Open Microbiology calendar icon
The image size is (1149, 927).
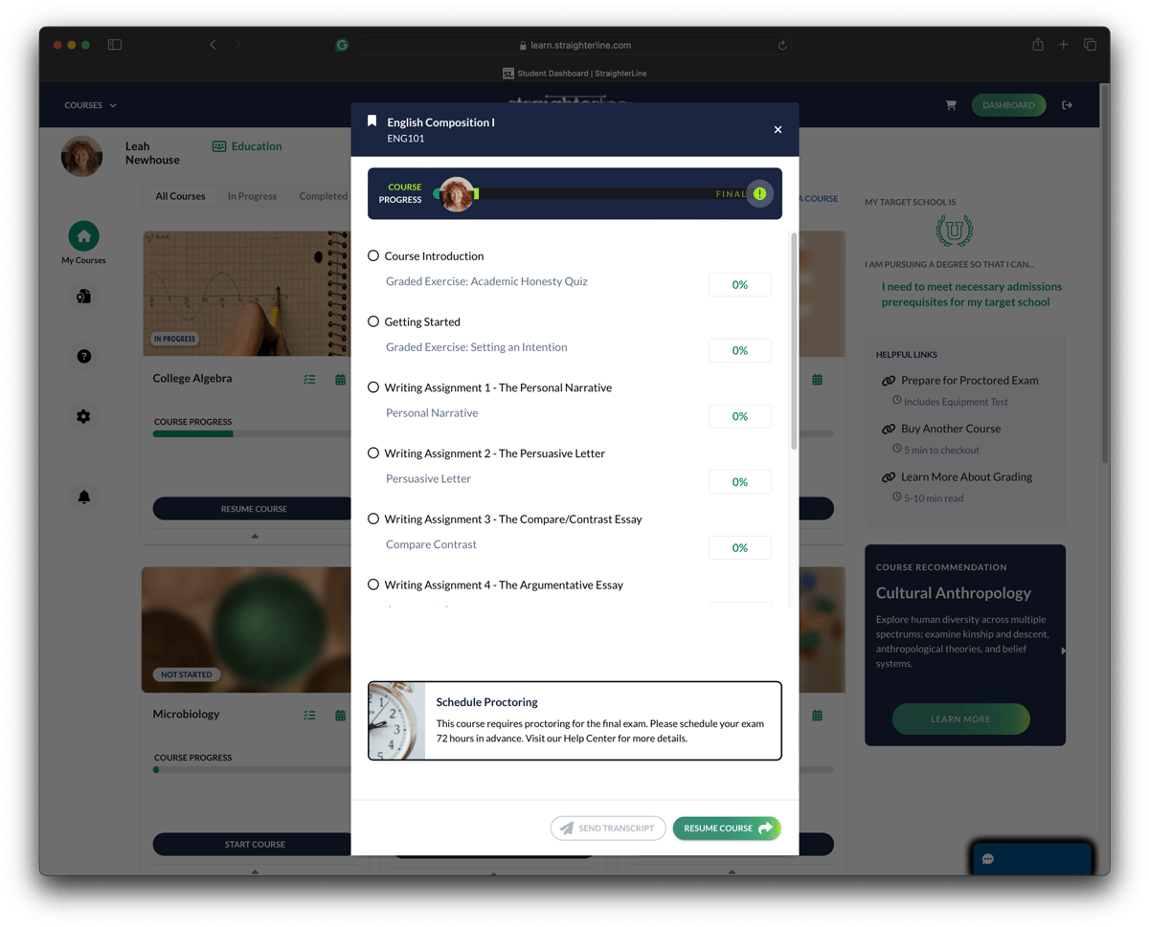coord(340,716)
